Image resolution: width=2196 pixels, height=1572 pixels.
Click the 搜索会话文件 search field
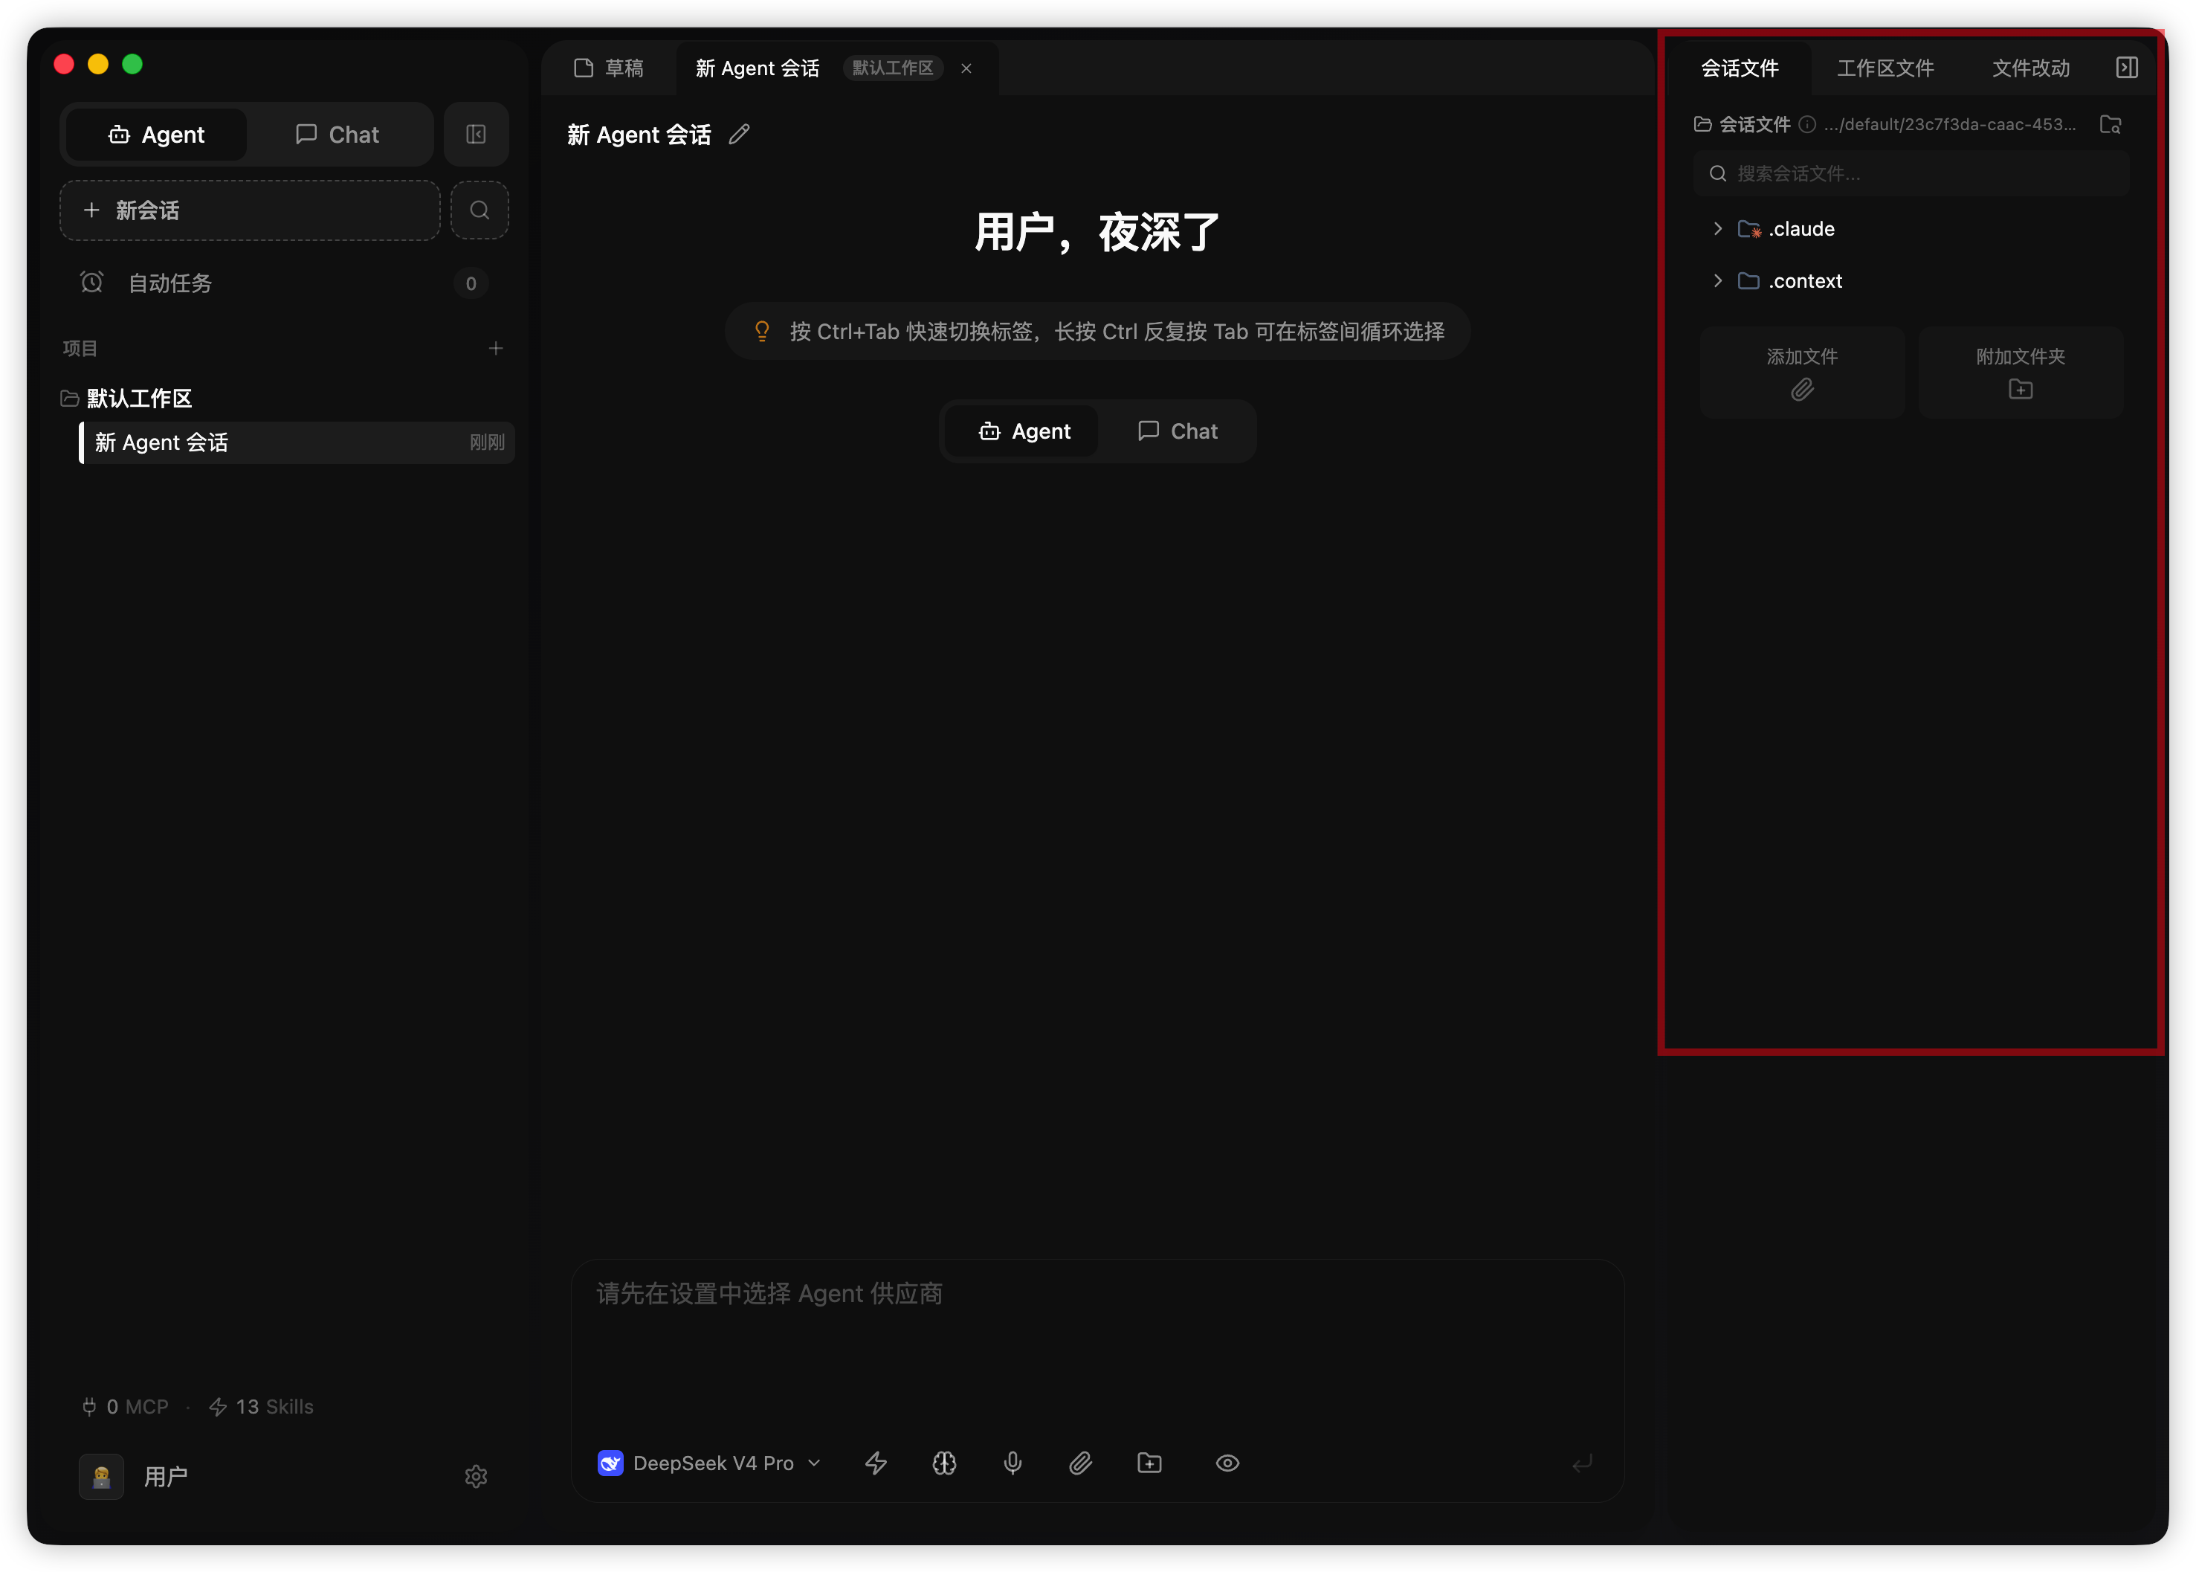pos(1911,173)
